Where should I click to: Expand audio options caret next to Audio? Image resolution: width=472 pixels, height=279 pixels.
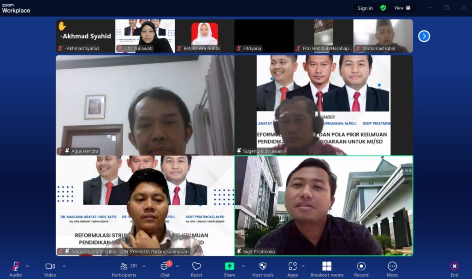pos(27,267)
